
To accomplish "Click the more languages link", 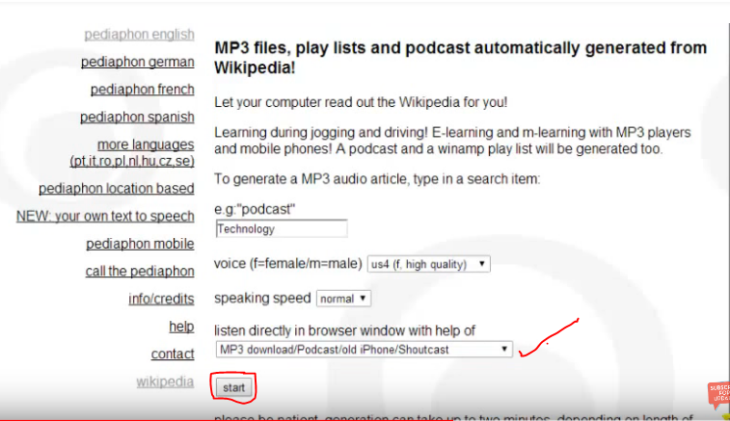I will click(x=132, y=152).
